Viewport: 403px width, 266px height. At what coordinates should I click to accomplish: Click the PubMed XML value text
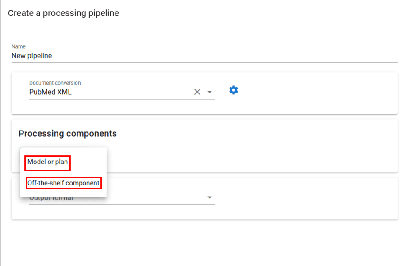pos(50,92)
